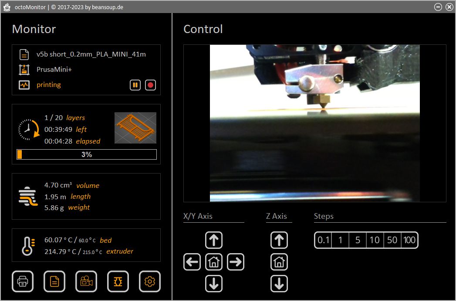The height and width of the screenshot is (301, 456).
Task: Click the octoMonitor logo in the titlebar
Action: 7,7
